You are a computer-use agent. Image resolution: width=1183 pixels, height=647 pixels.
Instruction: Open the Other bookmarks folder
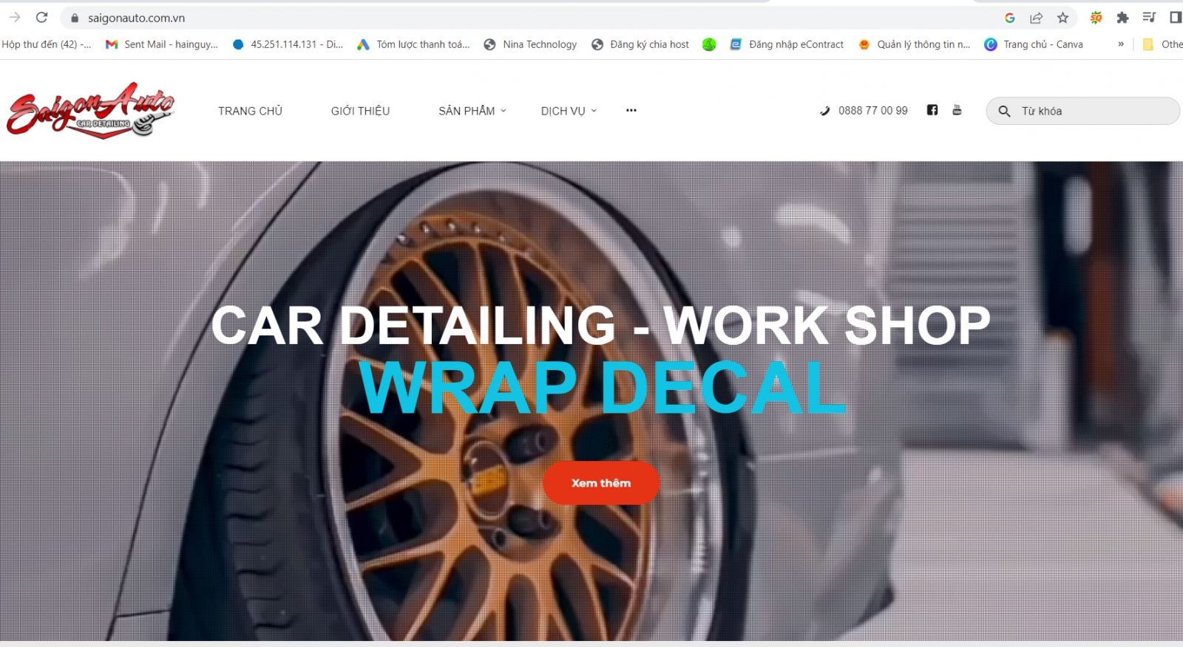[x=1162, y=44]
